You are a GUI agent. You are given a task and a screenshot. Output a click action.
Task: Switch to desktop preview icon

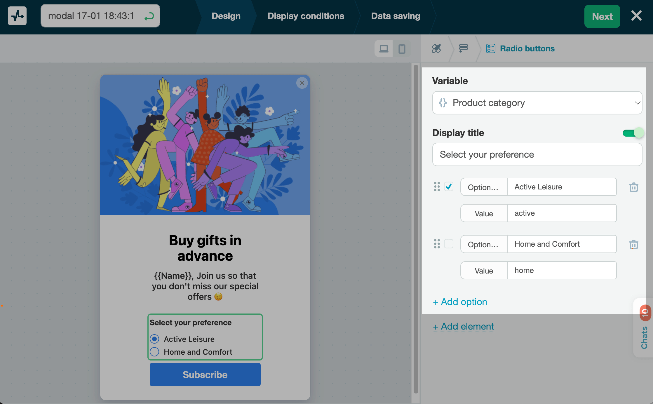coord(384,48)
